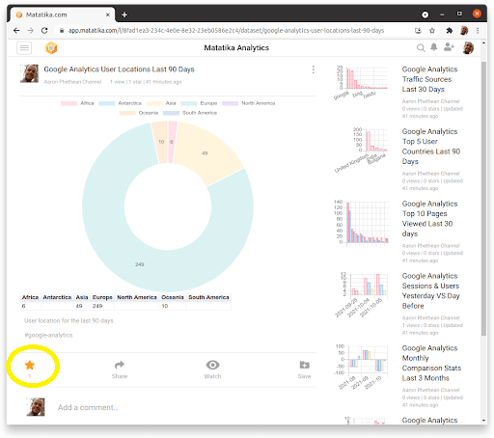Go forward in browser history
This screenshot has height=438, width=494.
[31, 31]
